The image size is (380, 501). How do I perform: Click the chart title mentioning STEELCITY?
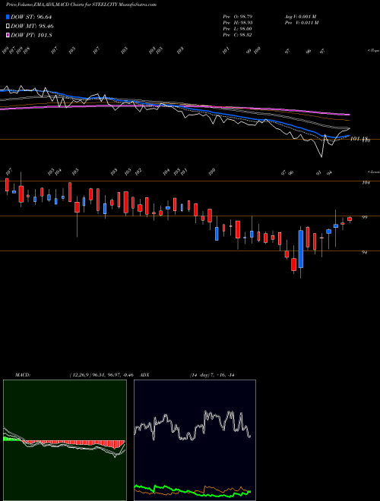[x=81, y=5]
